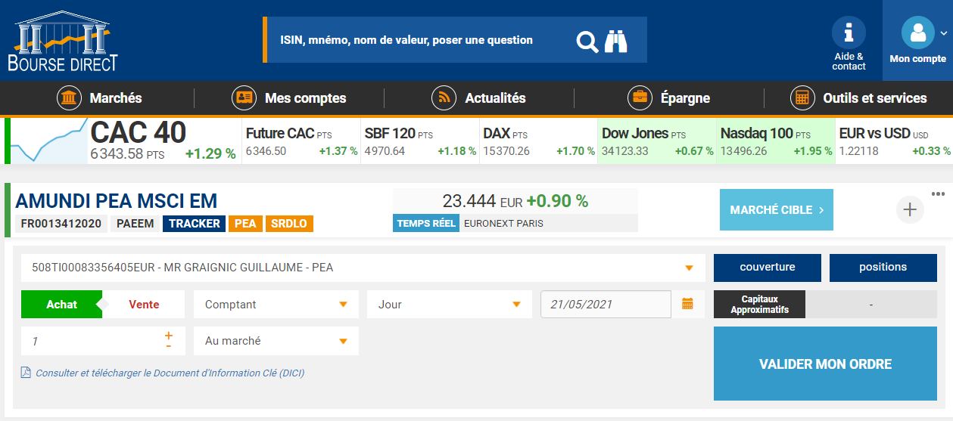This screenshot has width=953, height=421.
Task: Click the quantity input field
Action: click(91, 341)
